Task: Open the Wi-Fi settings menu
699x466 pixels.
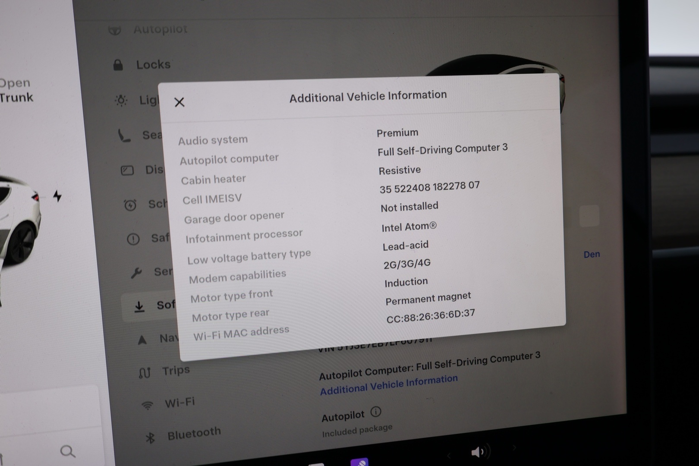Action: (179, 403)
